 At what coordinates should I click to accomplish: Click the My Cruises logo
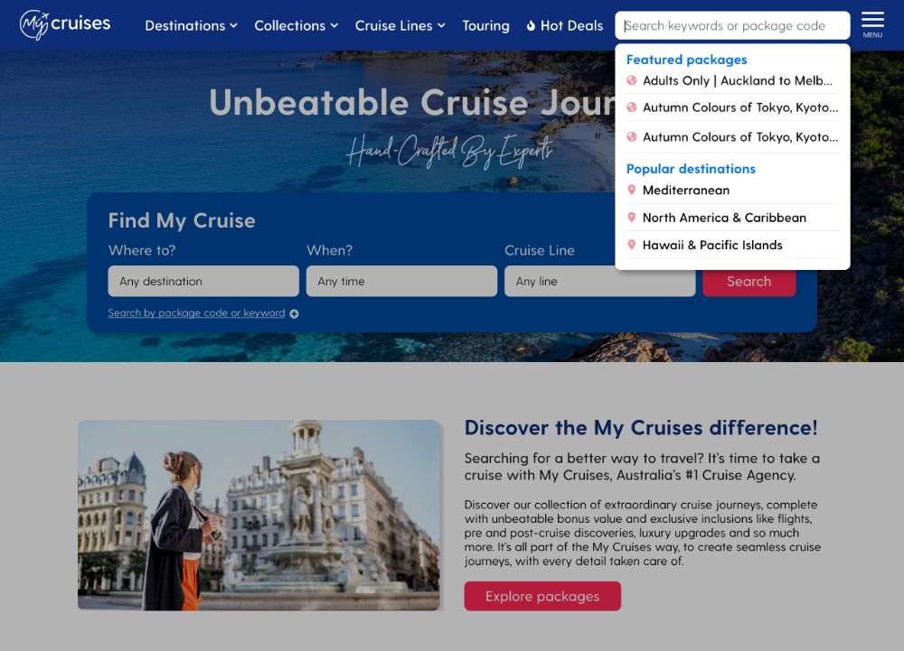pos(64,24)
